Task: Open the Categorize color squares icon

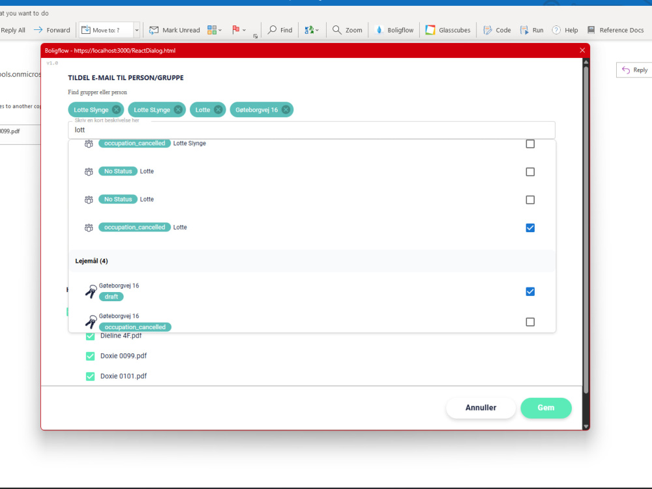Action: 212,30
